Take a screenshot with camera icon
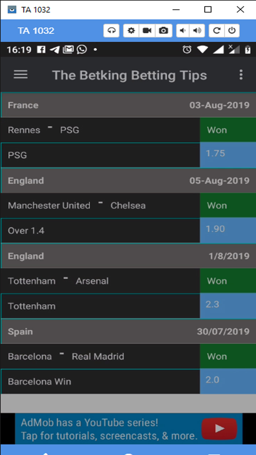 (163, 31)
